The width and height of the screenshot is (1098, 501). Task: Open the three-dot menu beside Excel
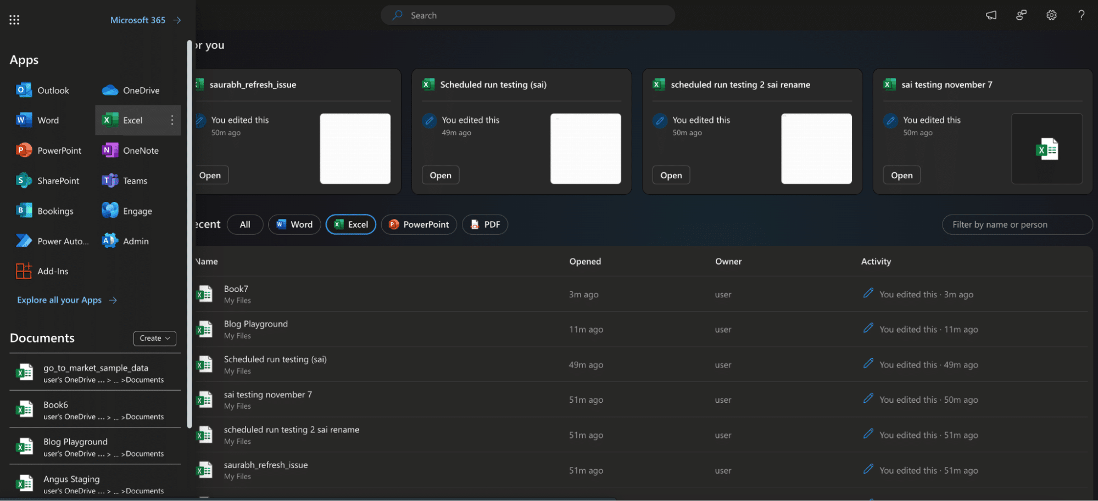(x=172, y=120)
